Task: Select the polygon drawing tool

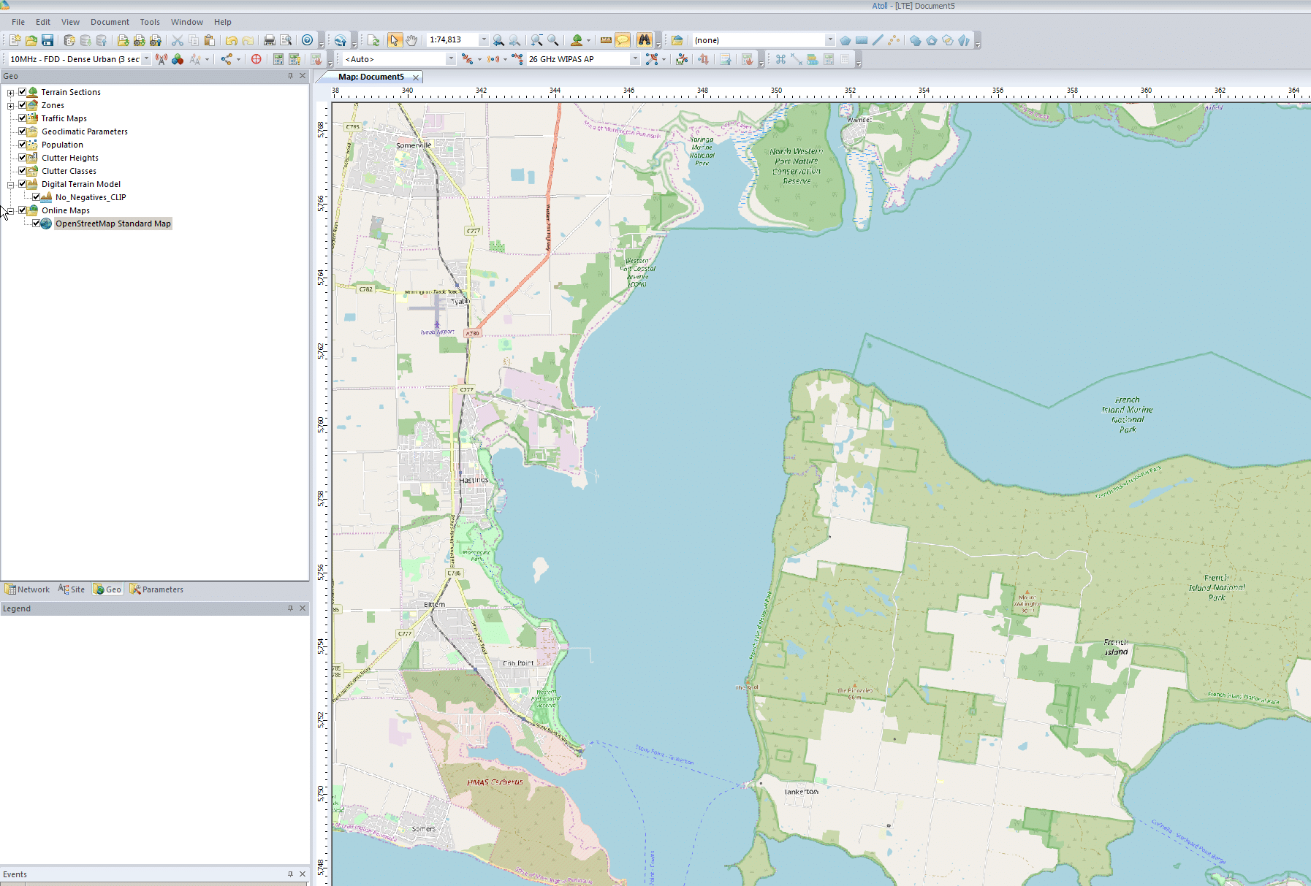Action: coord(845,40)
